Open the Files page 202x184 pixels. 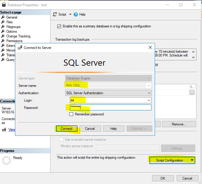coord(9,22)
